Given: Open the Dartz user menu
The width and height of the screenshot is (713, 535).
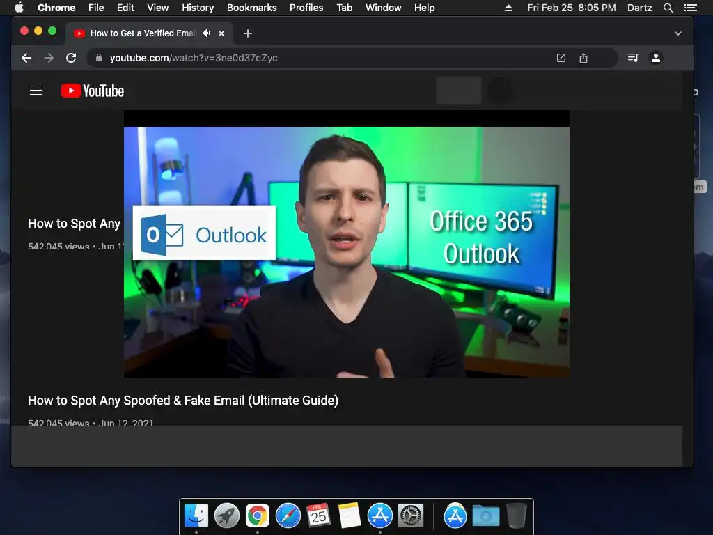Looking at the screenshot, I should pyautogui.click(x=640, y=8).
